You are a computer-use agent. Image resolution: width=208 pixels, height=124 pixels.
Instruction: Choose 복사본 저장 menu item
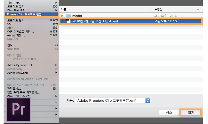tap(31, 35)
